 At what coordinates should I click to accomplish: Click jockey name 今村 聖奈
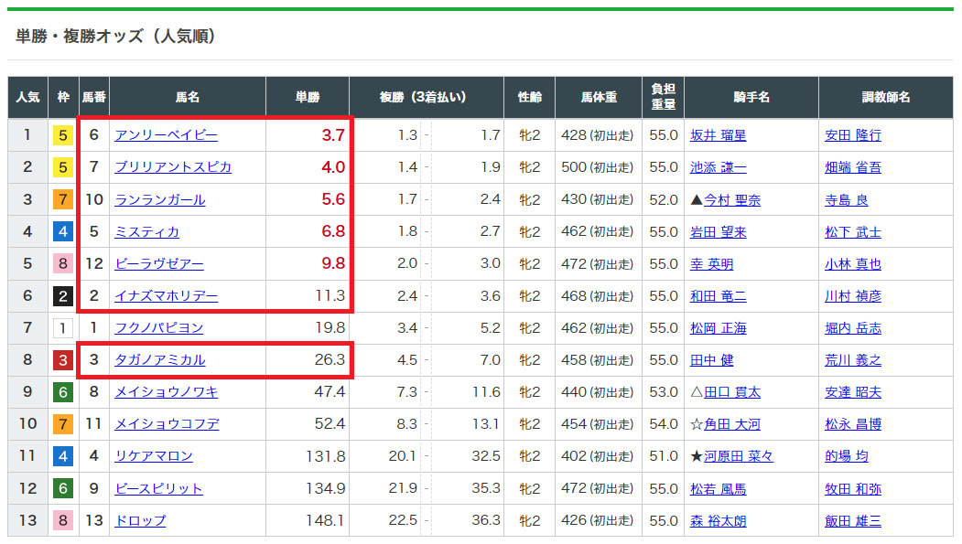coord(732,199)
